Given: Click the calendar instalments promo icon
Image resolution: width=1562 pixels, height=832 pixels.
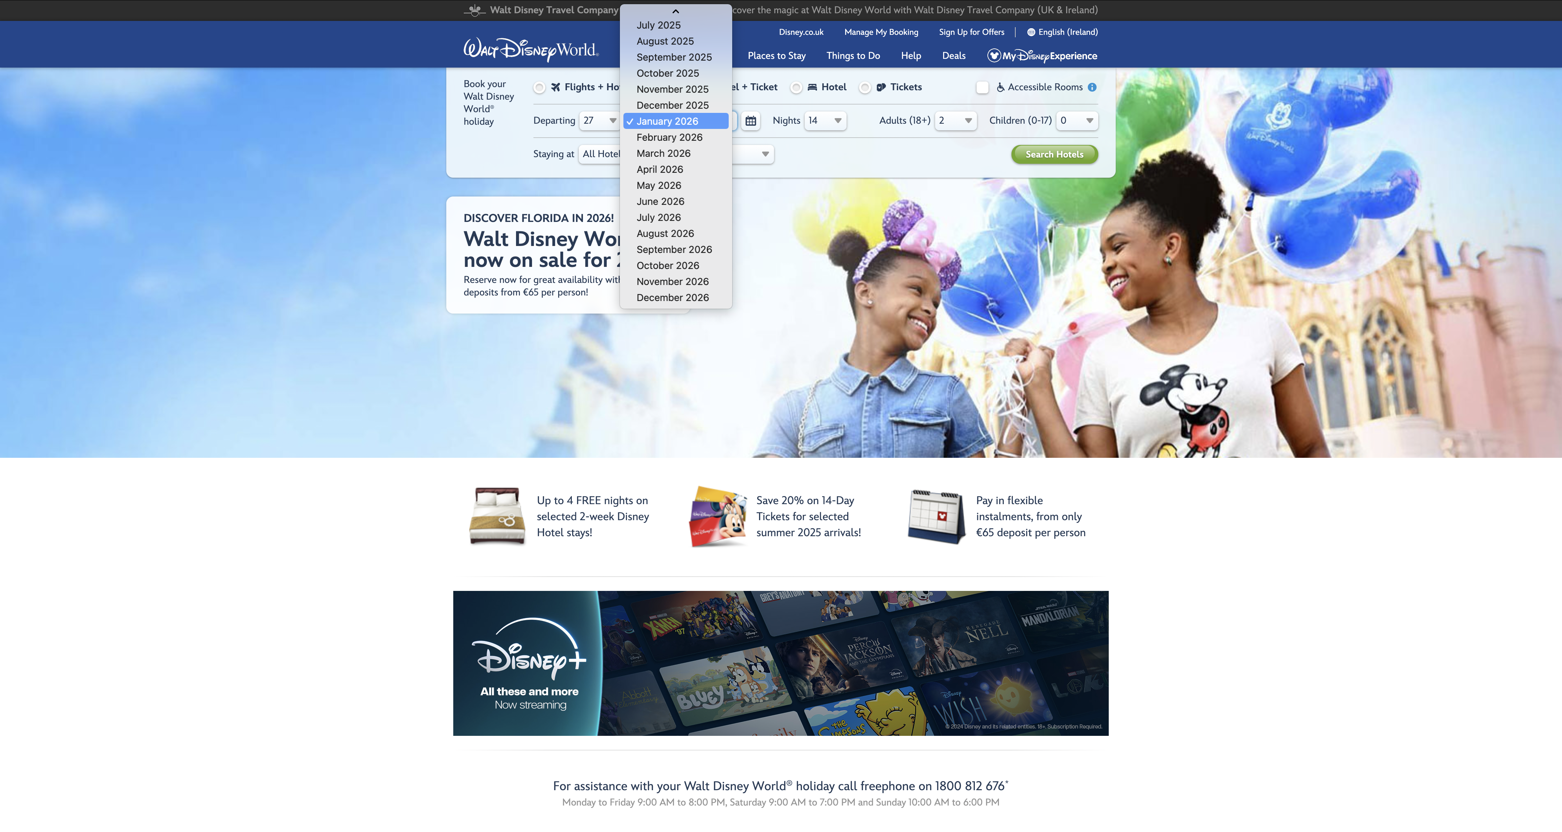Looking at the screenshot, I should [x=937, y=516].
